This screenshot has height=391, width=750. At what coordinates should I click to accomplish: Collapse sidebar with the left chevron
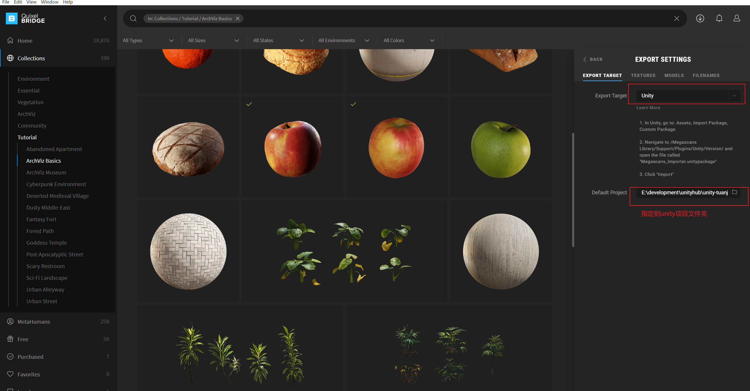(x=105, y=18)
